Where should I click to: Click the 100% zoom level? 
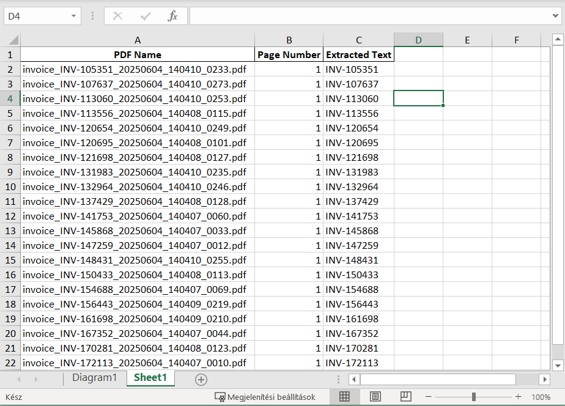click(541, 397)
